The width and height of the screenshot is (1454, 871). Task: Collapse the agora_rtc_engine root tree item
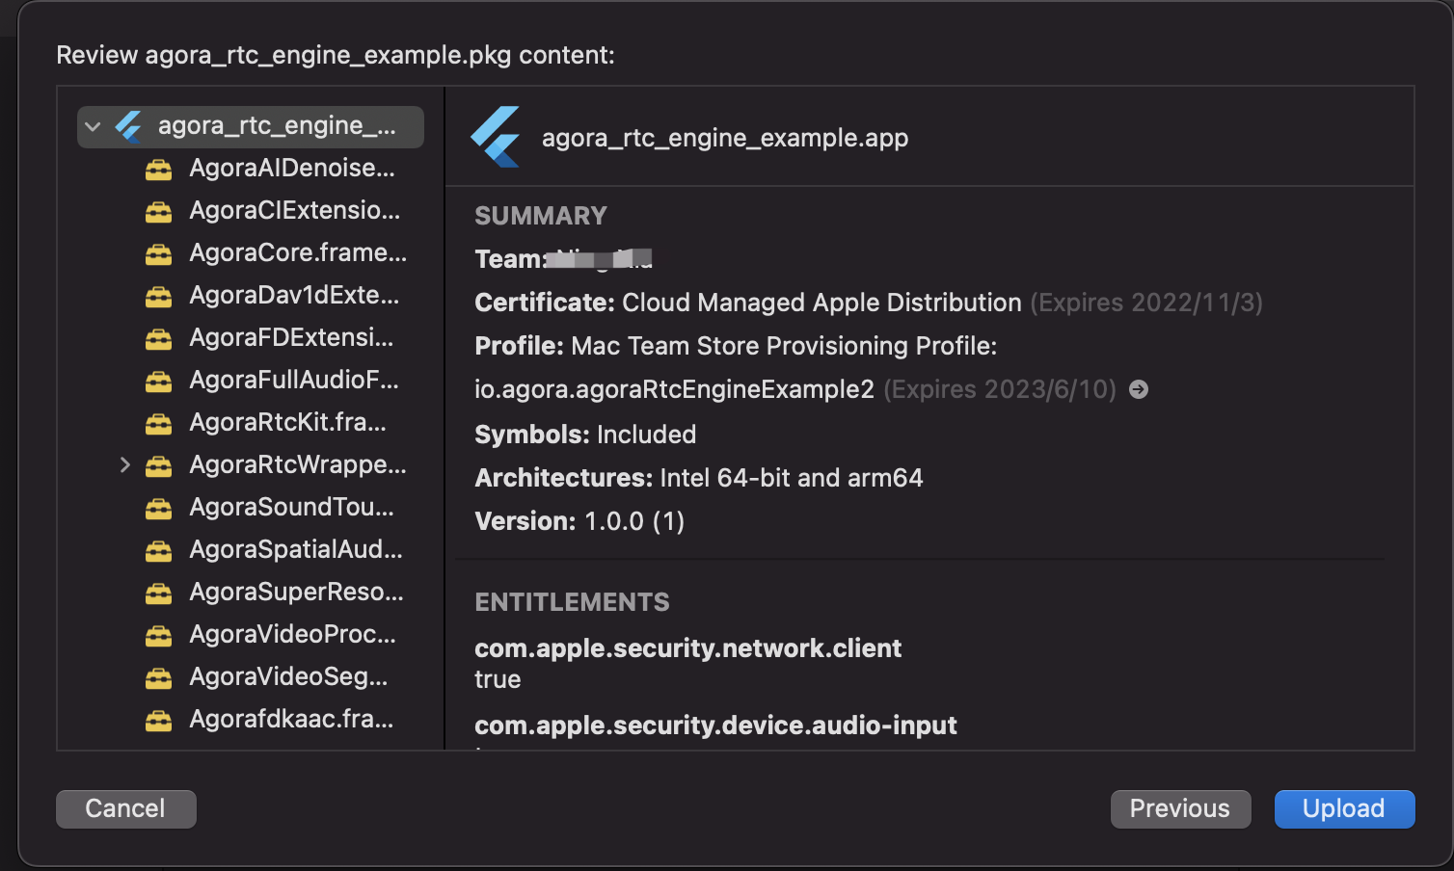tap(93, 126)
